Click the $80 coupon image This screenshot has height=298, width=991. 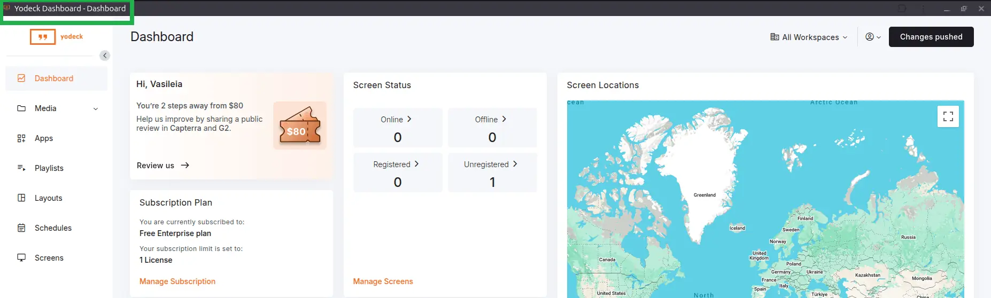click(x=300, y=126)
